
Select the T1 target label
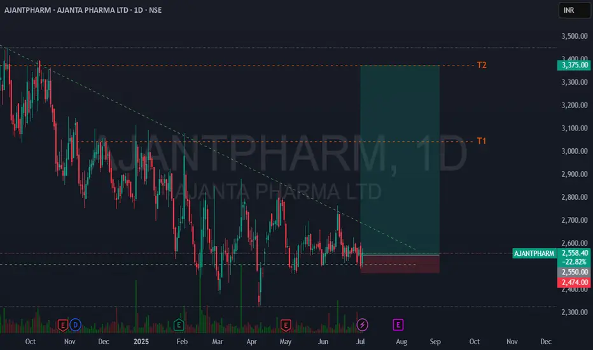click(481, 141)
